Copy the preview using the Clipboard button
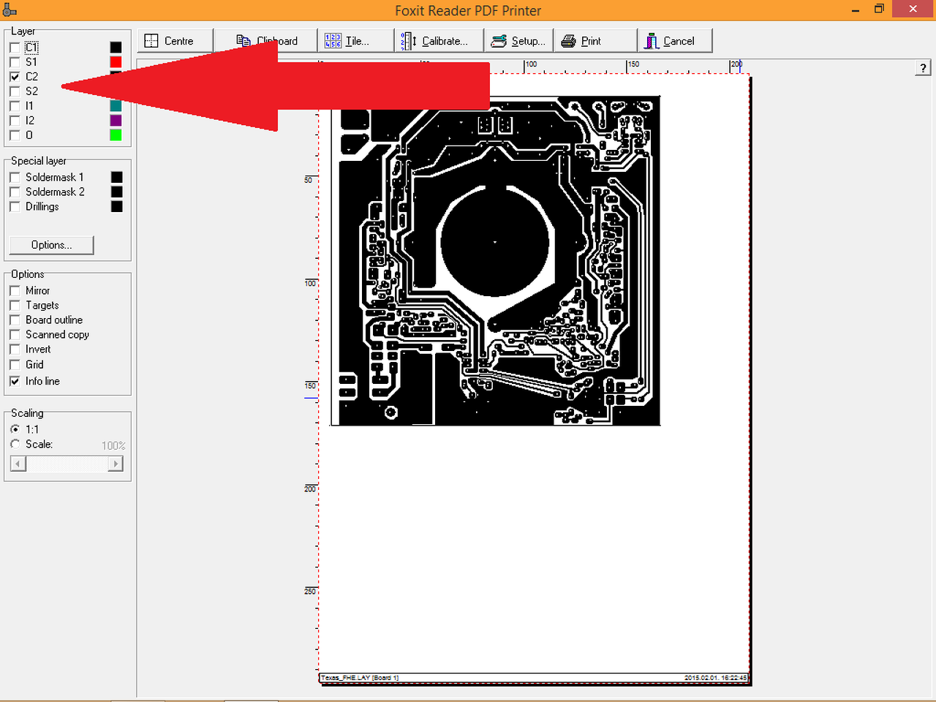Viewport: 936px width, 702px height. 266,41
